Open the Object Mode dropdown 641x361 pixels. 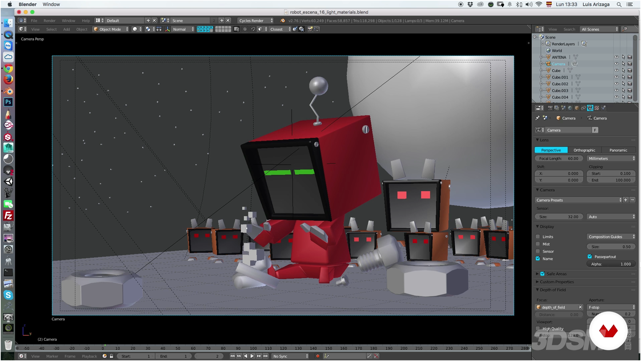click(111, 29)
